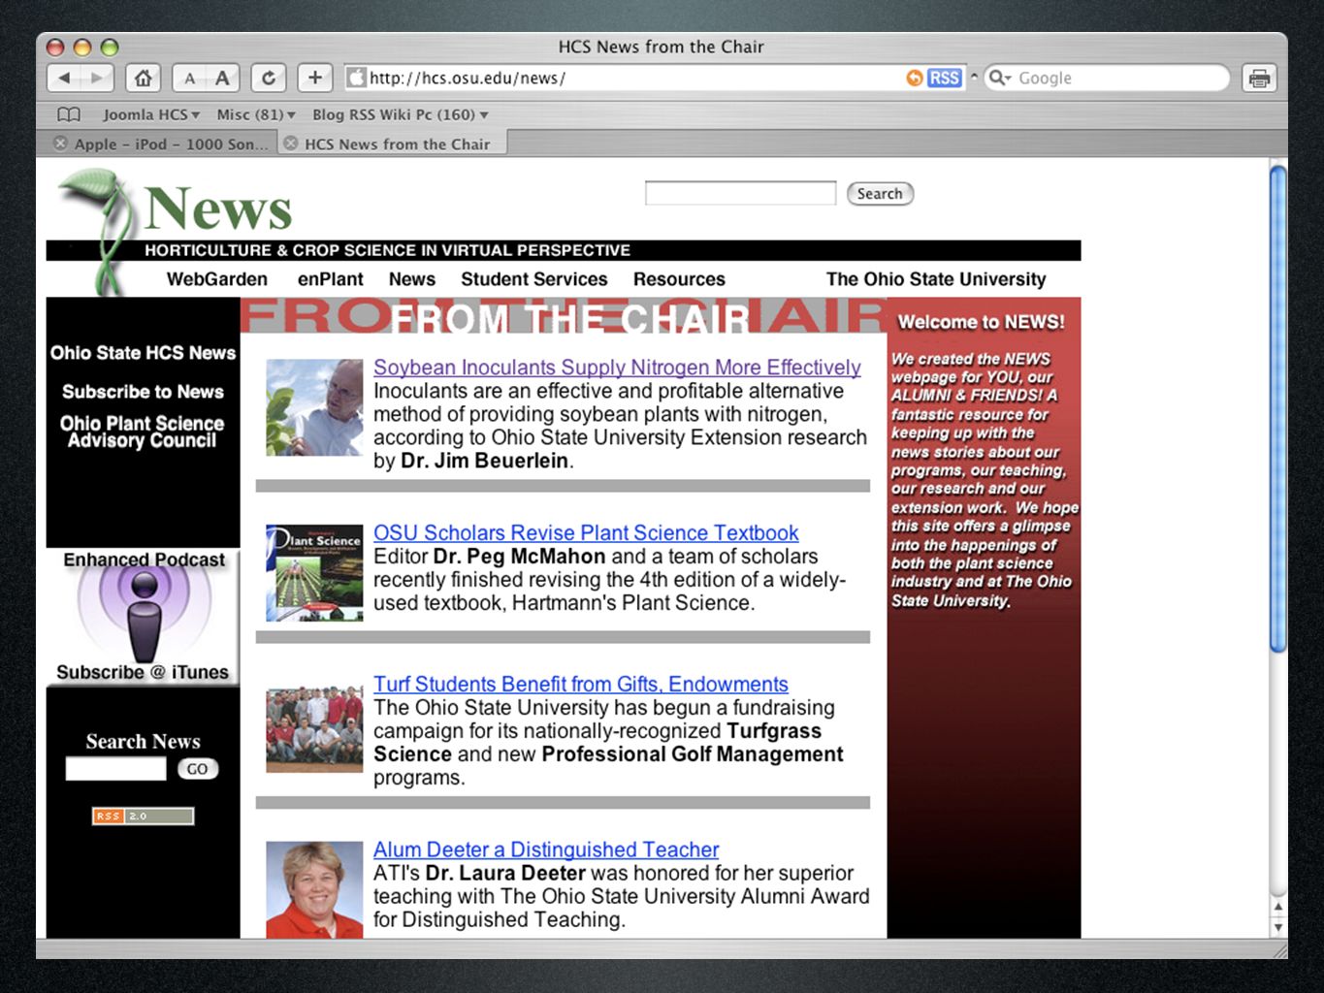Open Ohio Plant Science Advisory Council link
1324x993 pixels.
tap(143, 432)
